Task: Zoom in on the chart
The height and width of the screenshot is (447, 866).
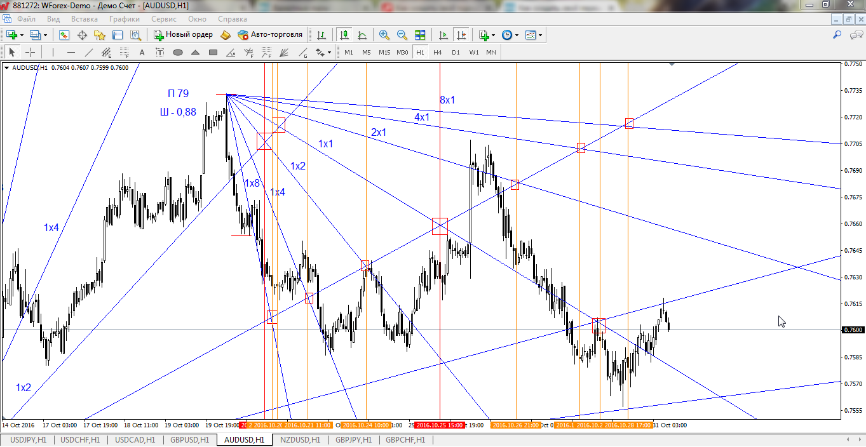Action: [384, 35]
